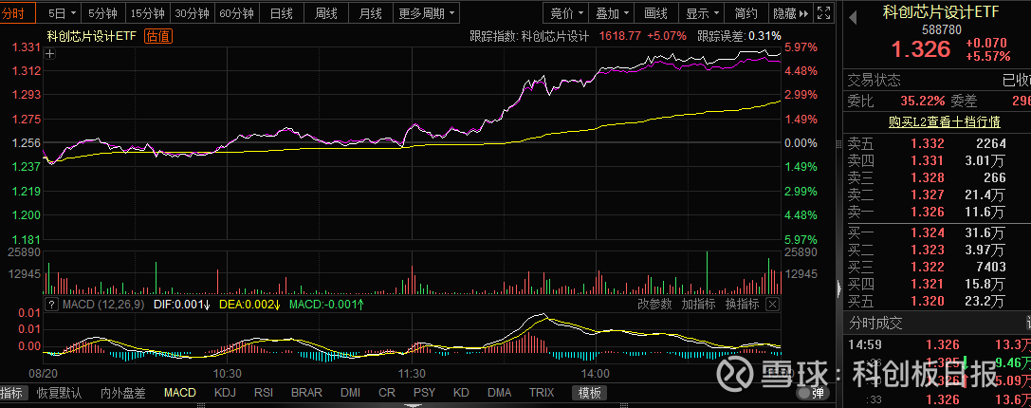Click the 跟踪指数 value 1618.77
Screen dimensions: 1031x408
point(620,36)
